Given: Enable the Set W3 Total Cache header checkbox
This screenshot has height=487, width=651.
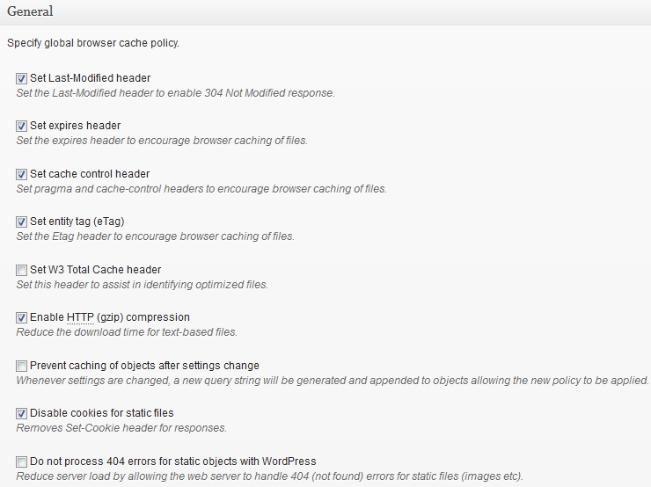Looking at the screenshot, I should pyautogui.click(x=22, y=270).
